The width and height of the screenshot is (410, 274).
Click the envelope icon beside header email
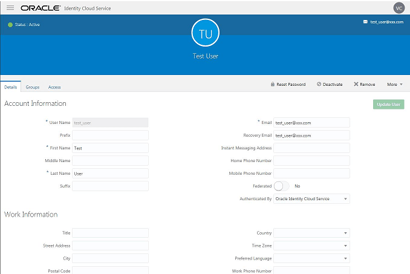click(x=365, y=22)
